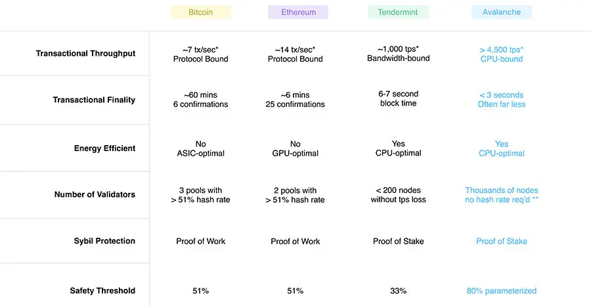Select the purple Ethereum header label
This screenshot has height=306, width=591.
click(298, 12)
